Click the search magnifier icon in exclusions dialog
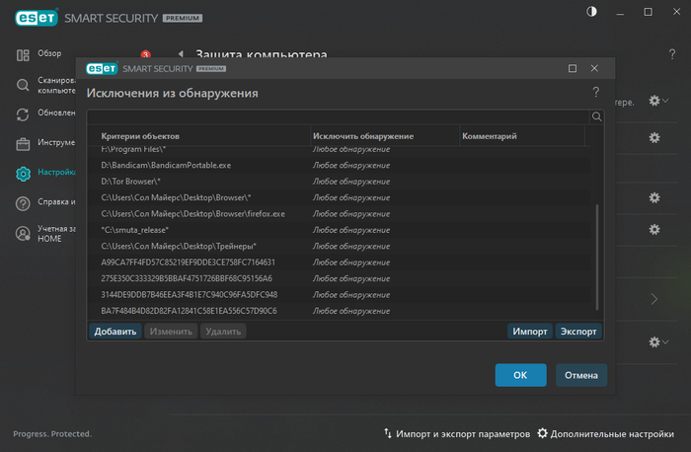The image size is (691, 452). pos(596,116)
